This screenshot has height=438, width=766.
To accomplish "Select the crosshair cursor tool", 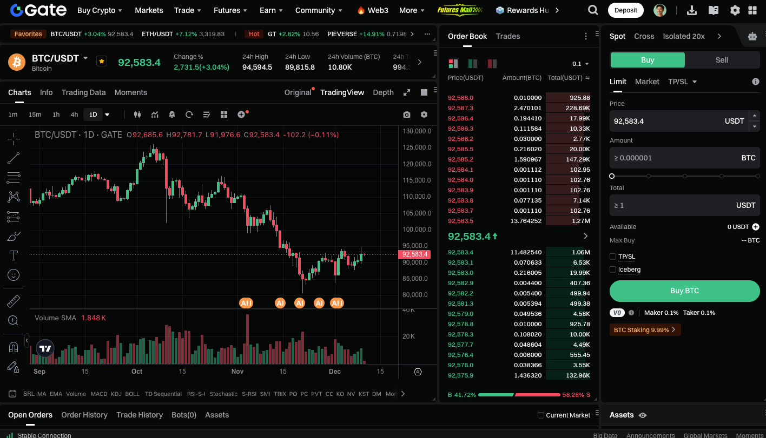I will pos(14,139).
